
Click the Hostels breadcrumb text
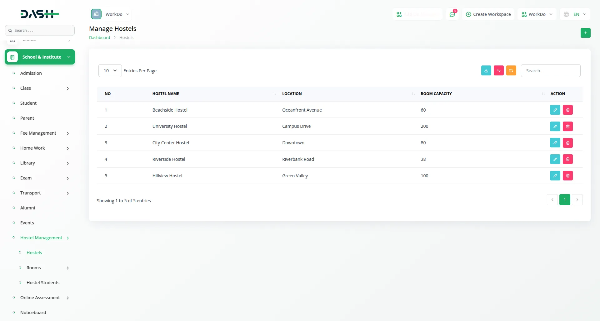coord(126,37)
